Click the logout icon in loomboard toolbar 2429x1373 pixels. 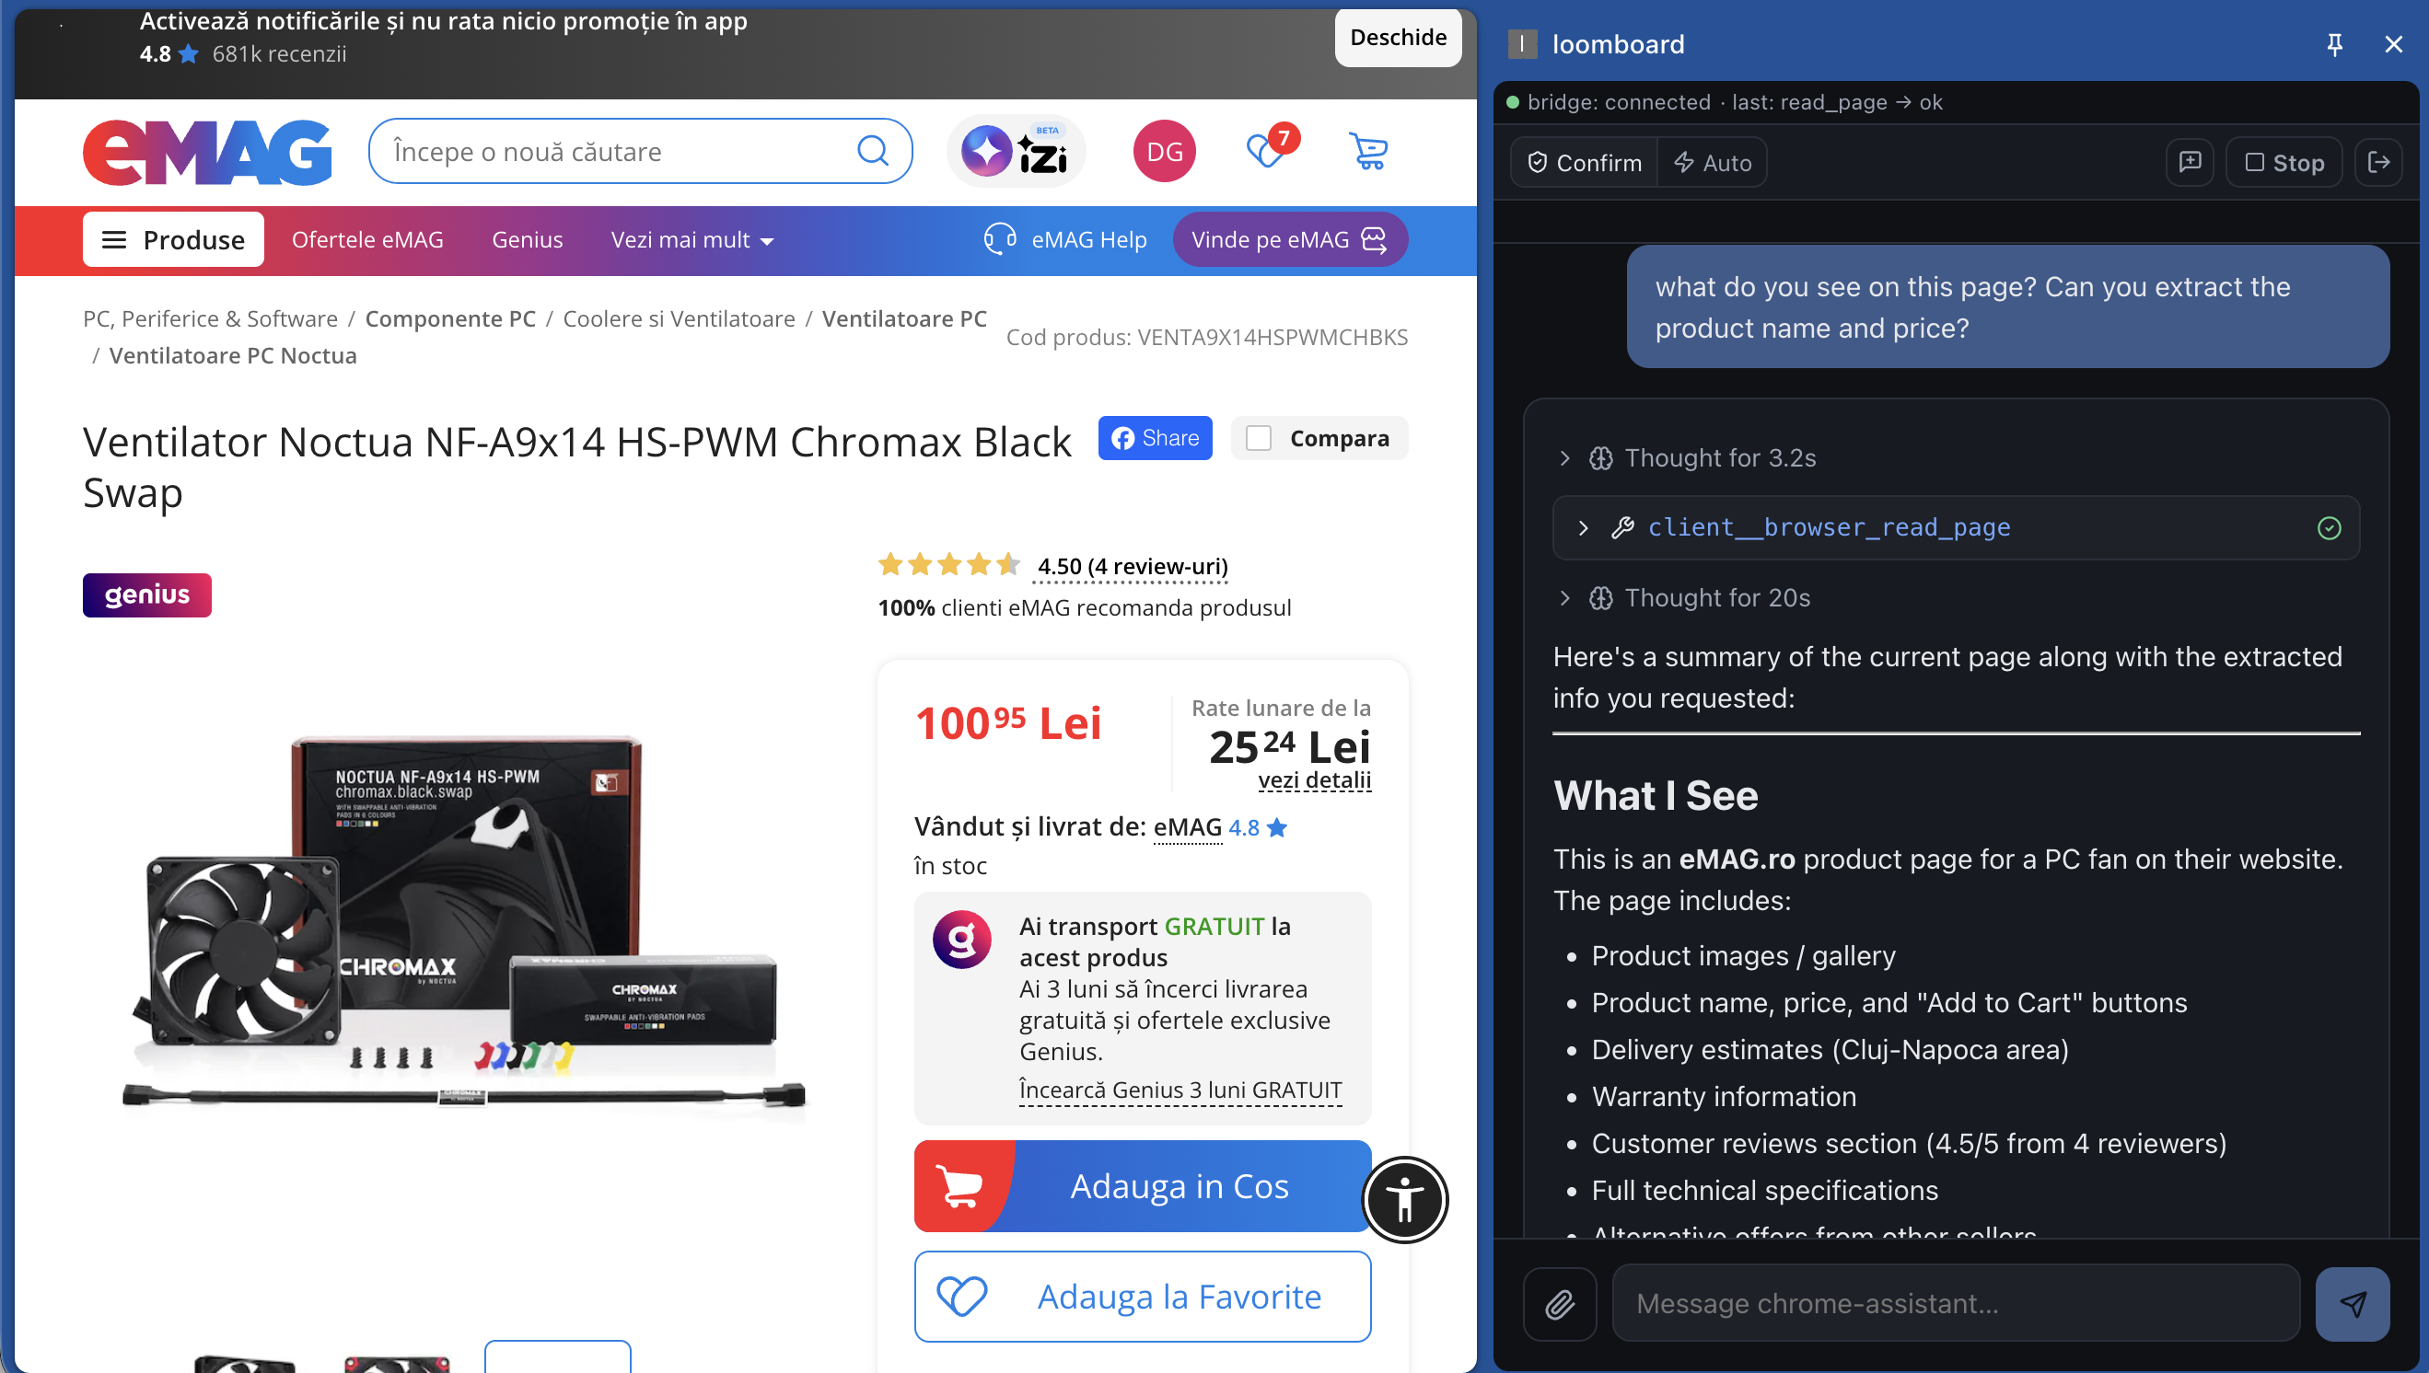click(2379, 162)
